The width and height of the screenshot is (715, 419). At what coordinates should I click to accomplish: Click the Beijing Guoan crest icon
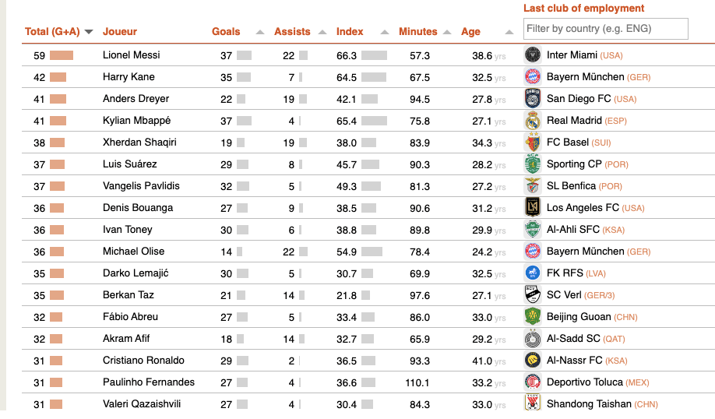(532, 317)
